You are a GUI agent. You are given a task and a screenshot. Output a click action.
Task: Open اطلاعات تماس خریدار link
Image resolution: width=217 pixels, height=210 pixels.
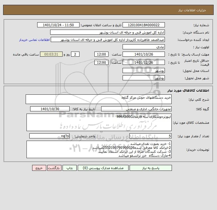coord(34,40)
